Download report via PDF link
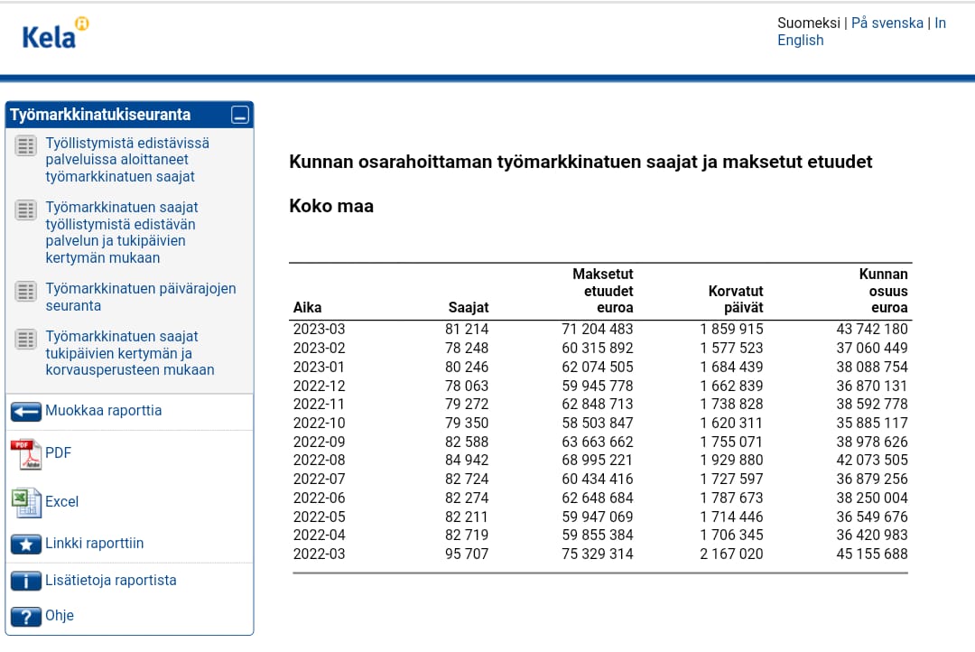 point(59,453)
